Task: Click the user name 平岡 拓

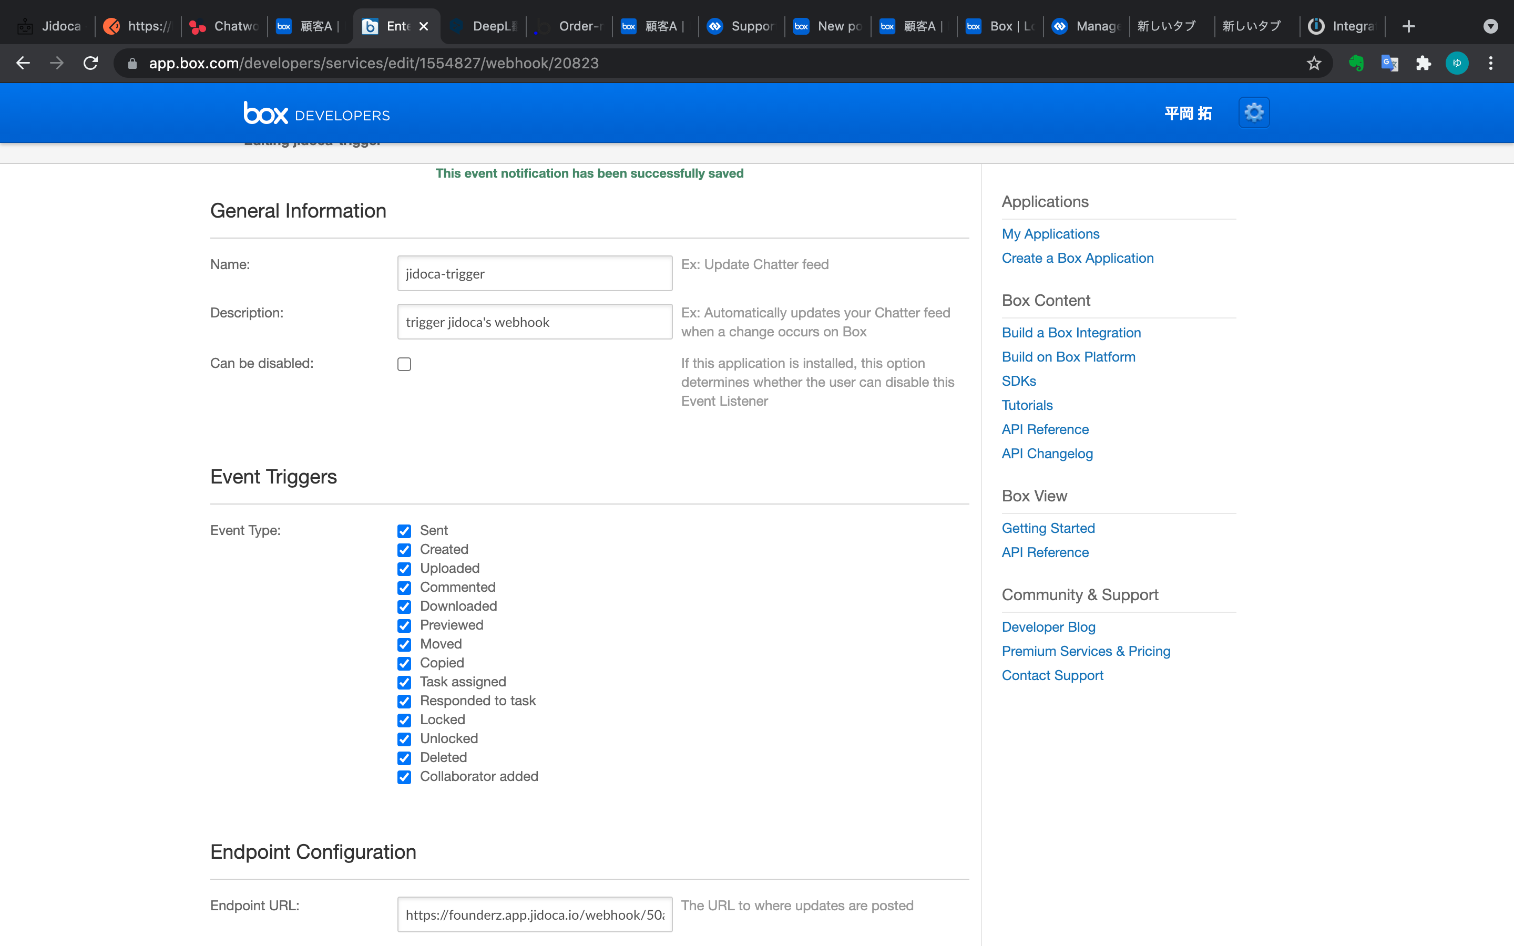Action: tap(1188, 113)
